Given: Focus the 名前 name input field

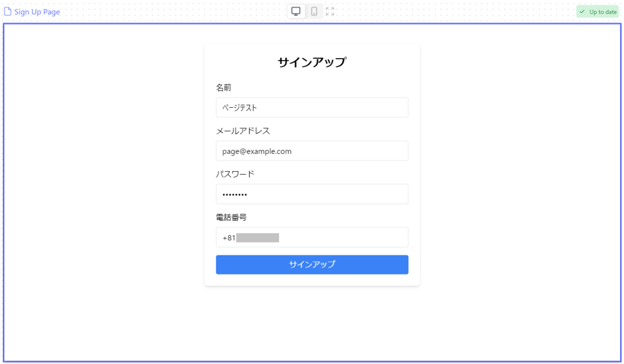Looking at the screenshot, I should pyautogui.click(x=312, y=107).
